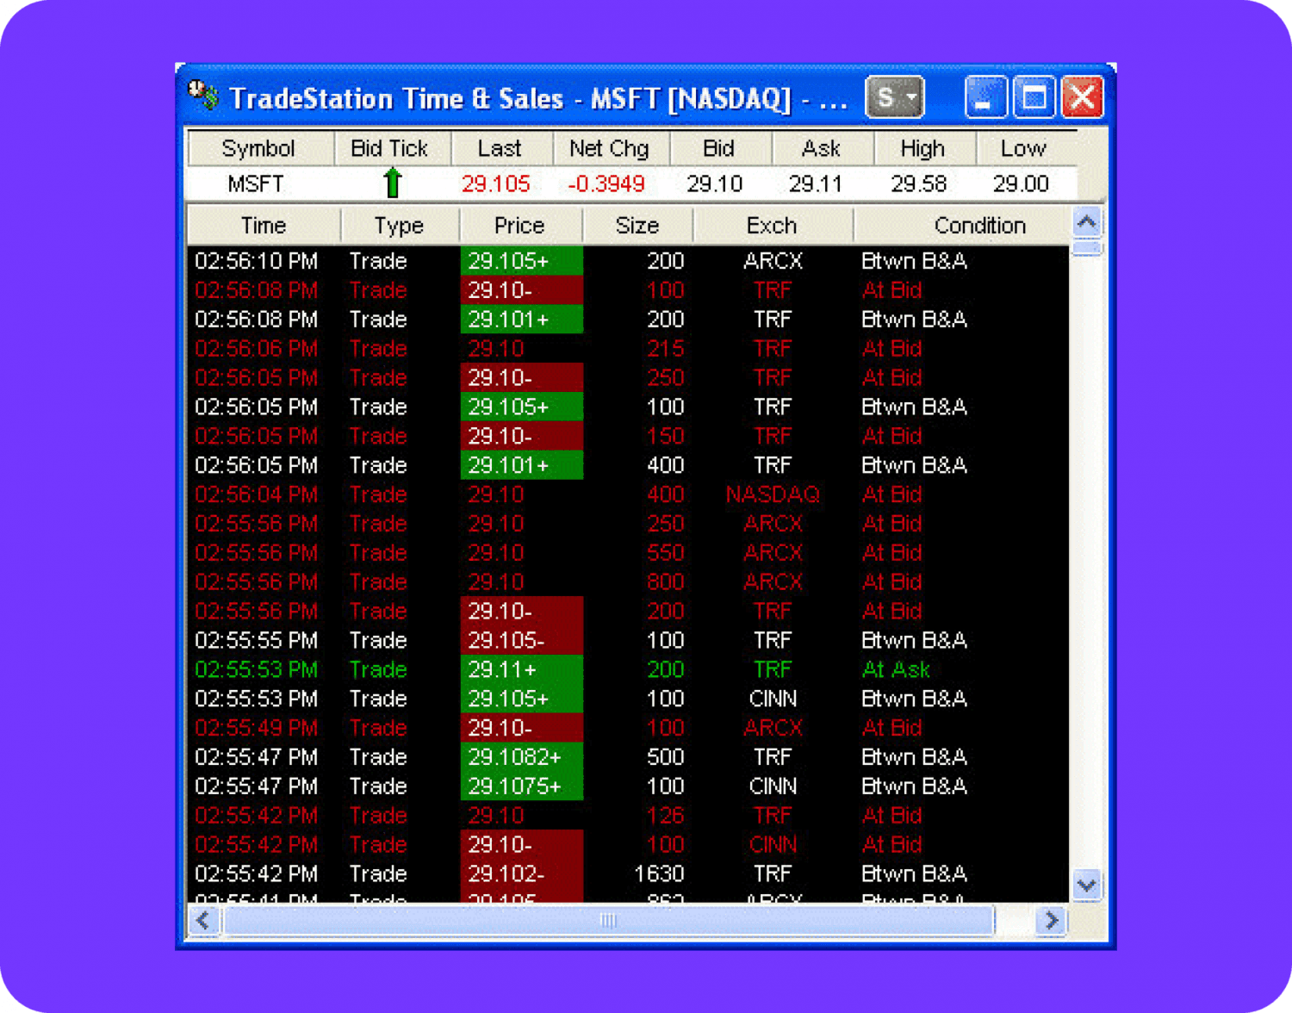Click the Net Chg value -0.3949
The width and height of the screenshot is (1292, 1013).
point(606,184)
